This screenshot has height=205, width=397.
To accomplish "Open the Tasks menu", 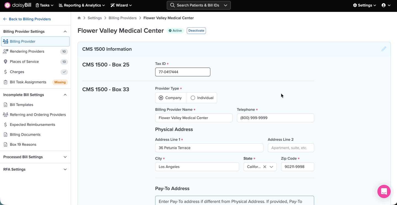I will 44,5.
